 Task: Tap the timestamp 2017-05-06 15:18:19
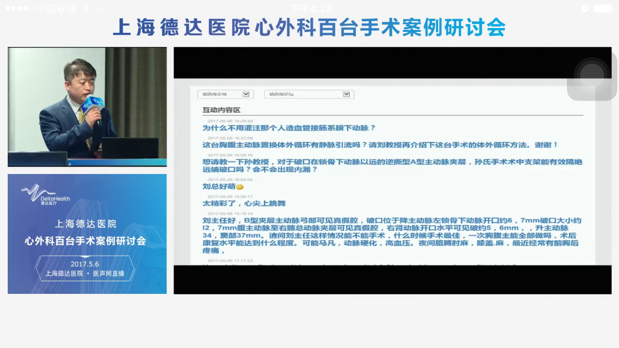[230, 214]
